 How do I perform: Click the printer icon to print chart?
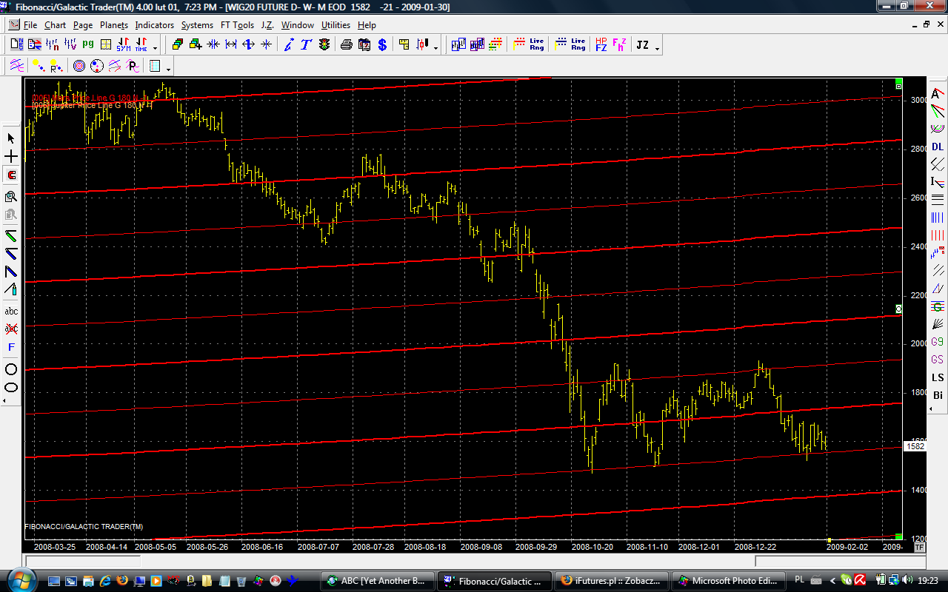[346, 45]
